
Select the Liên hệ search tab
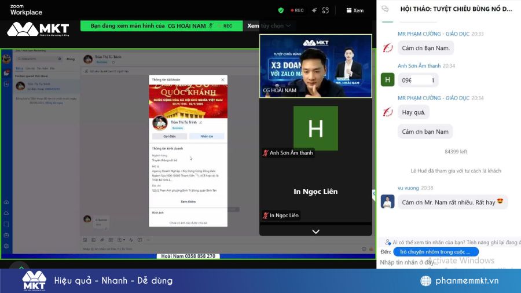tap(30, 68)
